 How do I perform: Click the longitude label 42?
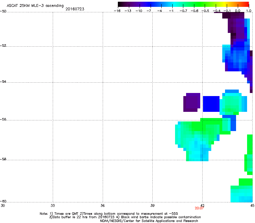pyautogui.click(x=202, y=206)
